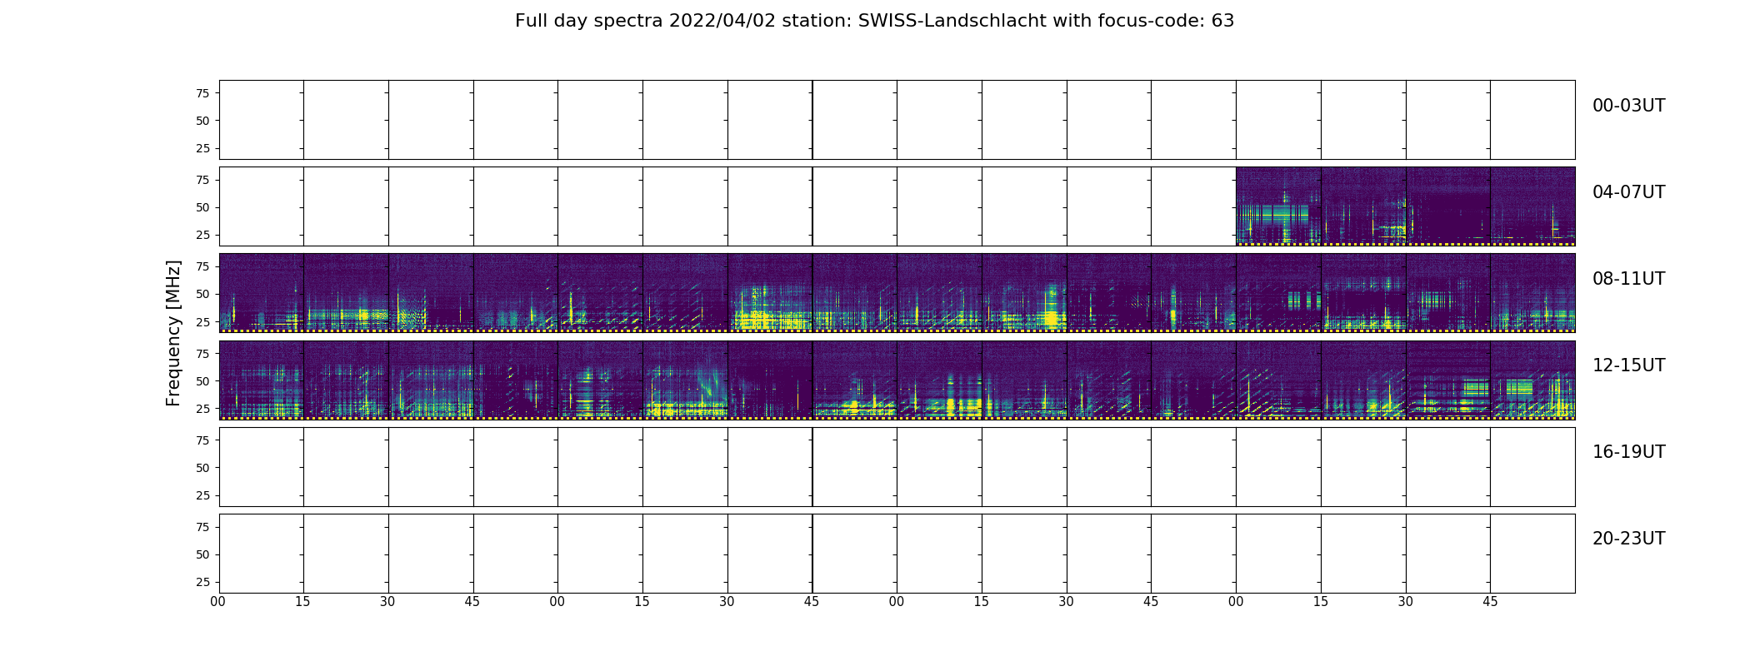The height and width of the screenshot is (666, 1750).
Task: Click the '00-03UT' row label
Action: tap(1628, 106)
